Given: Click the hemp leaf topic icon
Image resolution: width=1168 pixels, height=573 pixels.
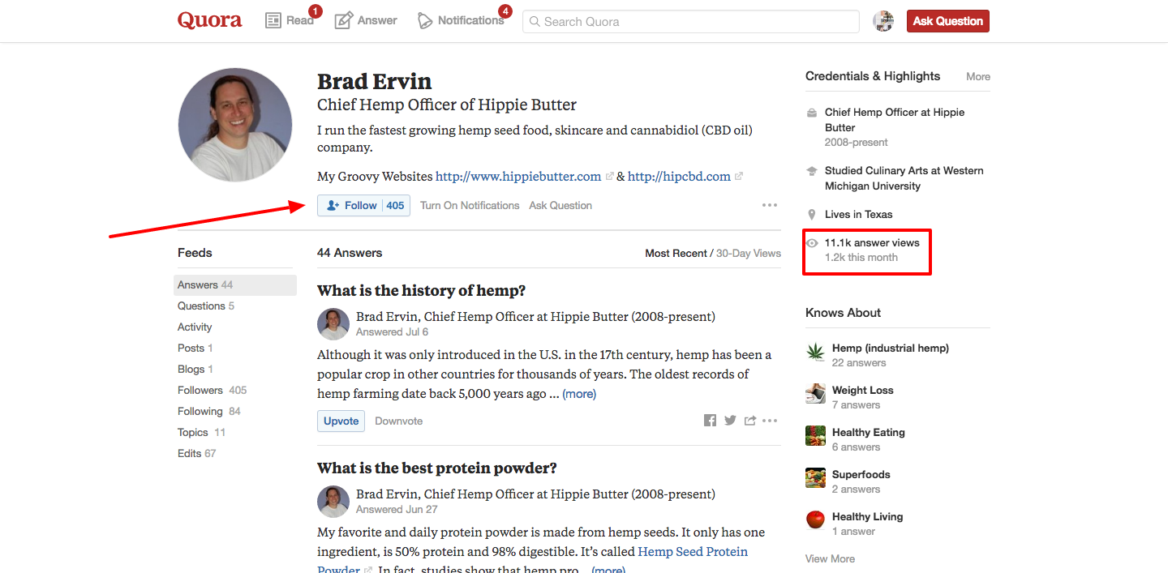Looking at the screenshot, I should [x=815, y=352].
